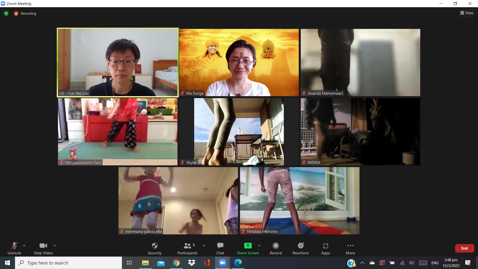
Task: Open the View layout menu
Action: tap(467, 13)
